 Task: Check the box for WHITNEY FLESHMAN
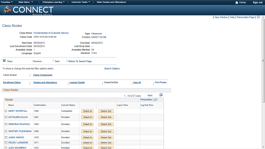point(6,131)
